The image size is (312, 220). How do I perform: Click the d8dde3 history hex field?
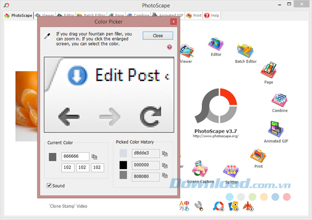(x=146, y=153)
